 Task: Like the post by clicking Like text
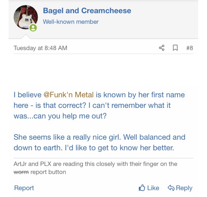point(153,188)
